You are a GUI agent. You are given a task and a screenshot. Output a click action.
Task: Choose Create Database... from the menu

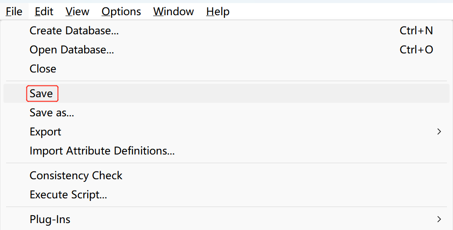(x=74, y=31)
